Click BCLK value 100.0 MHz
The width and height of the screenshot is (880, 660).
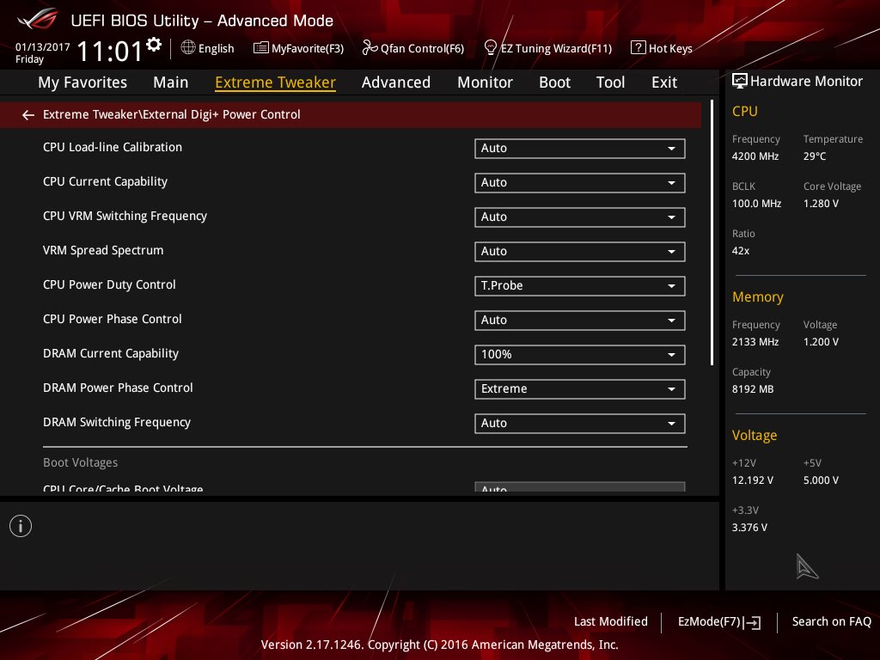tap(756, 203)
